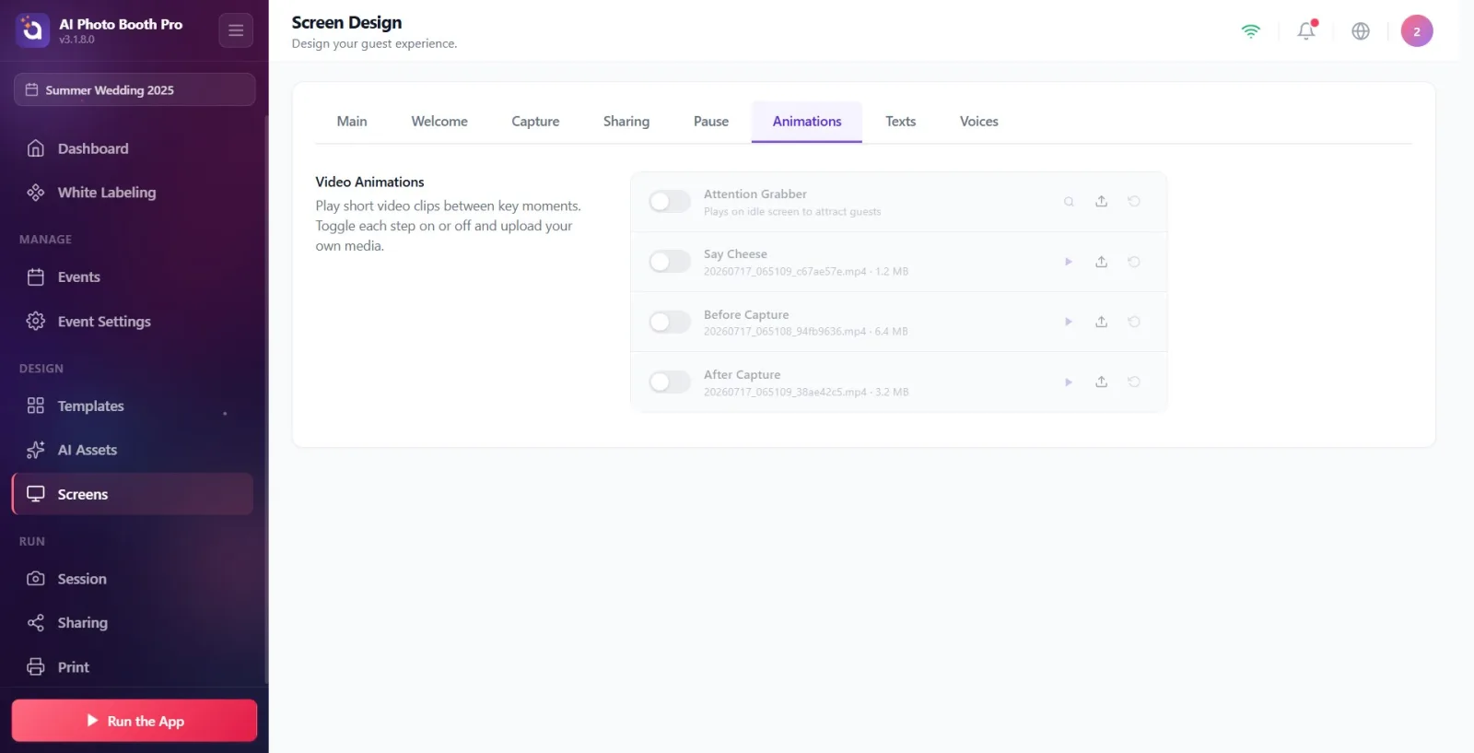The width and height of the screenshot is (1474, 753).
Task: Turn on the Say Cheese toggle
Action: (670, 262)
